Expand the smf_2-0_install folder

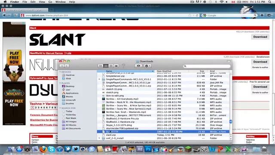click(99, 138)
